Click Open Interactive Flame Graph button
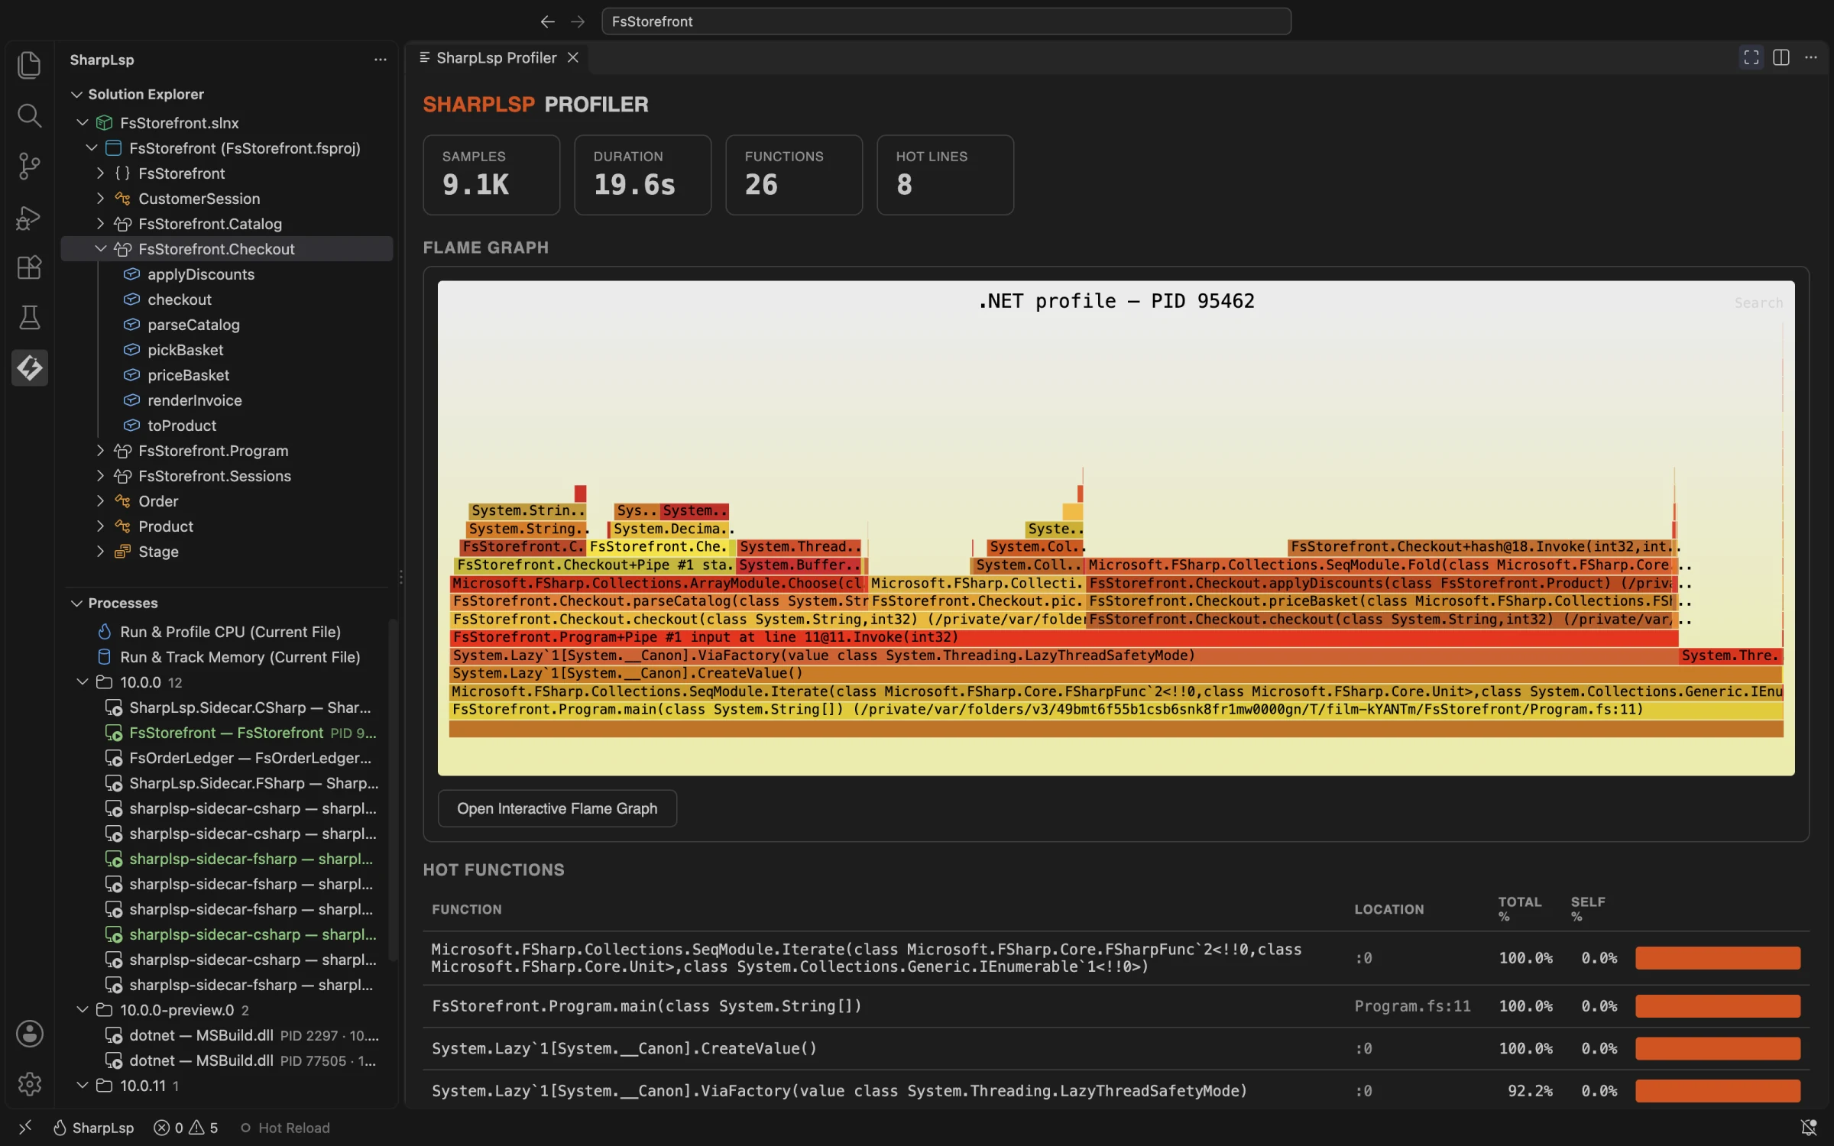Image resolution: width=1834 pixels, height=1146 pixels. [557, 808]
